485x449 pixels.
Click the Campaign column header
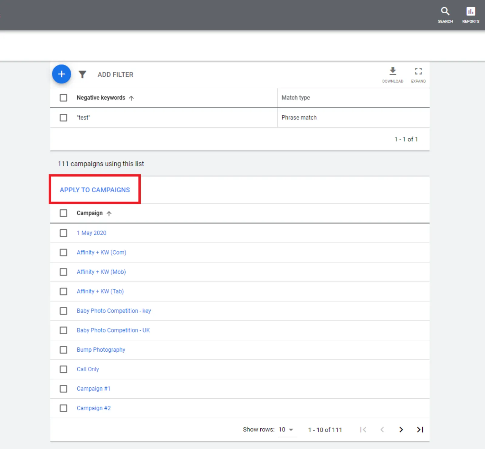89,213
